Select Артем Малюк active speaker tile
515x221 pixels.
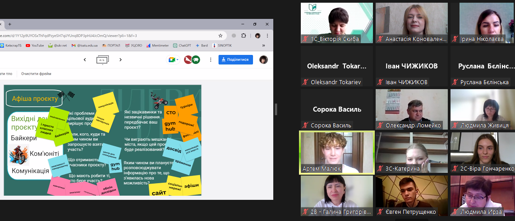coord(337,153)
